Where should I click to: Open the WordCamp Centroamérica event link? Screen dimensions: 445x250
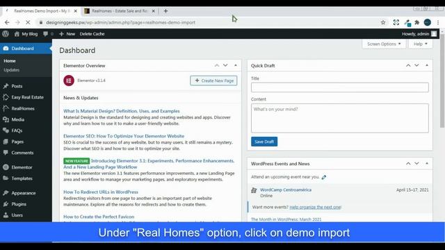(286, 190)
